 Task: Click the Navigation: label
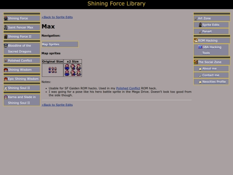tap(51, 35)
